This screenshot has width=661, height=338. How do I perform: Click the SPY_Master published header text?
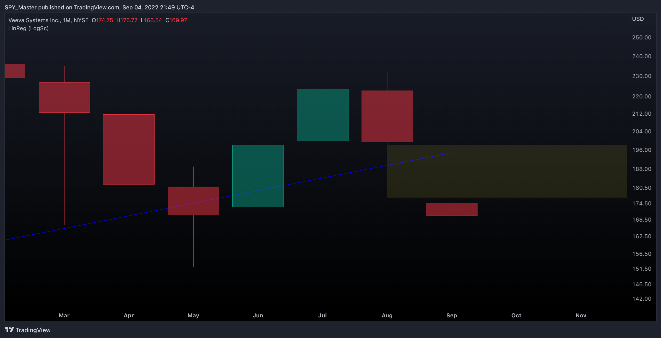coord(99,7)
